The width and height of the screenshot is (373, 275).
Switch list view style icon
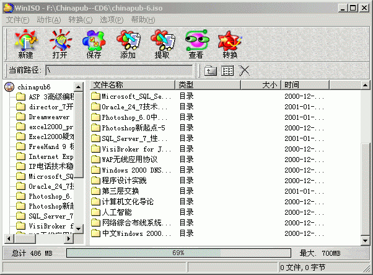pos(227,71)
